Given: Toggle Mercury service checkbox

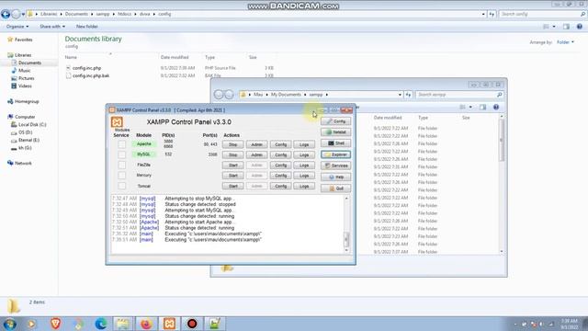Looking at the screenshot, I should click(122, 176).
